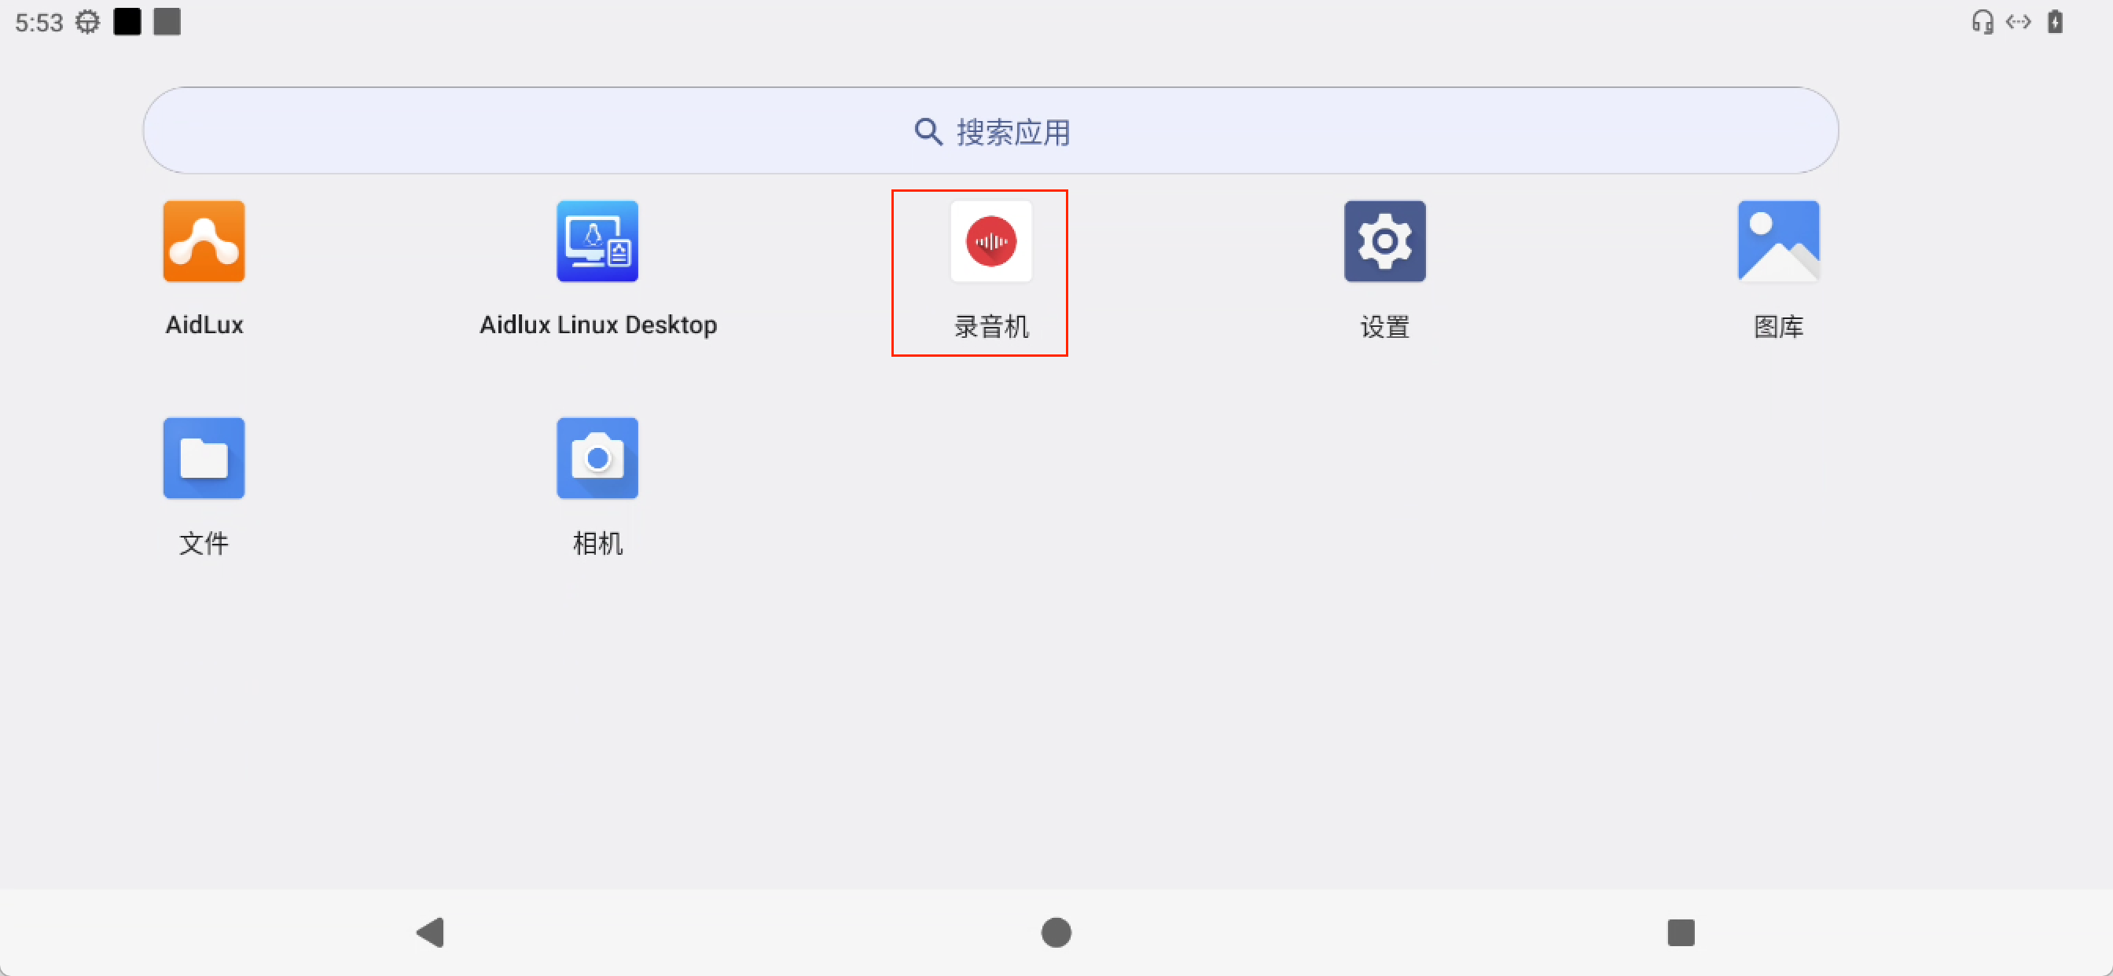
Task: Click the Aidlux Linux Desktop label text
Action: 598,325
